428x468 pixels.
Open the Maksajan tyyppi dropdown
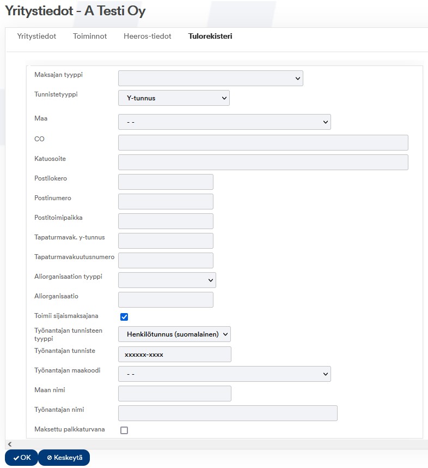coord(210,78)
